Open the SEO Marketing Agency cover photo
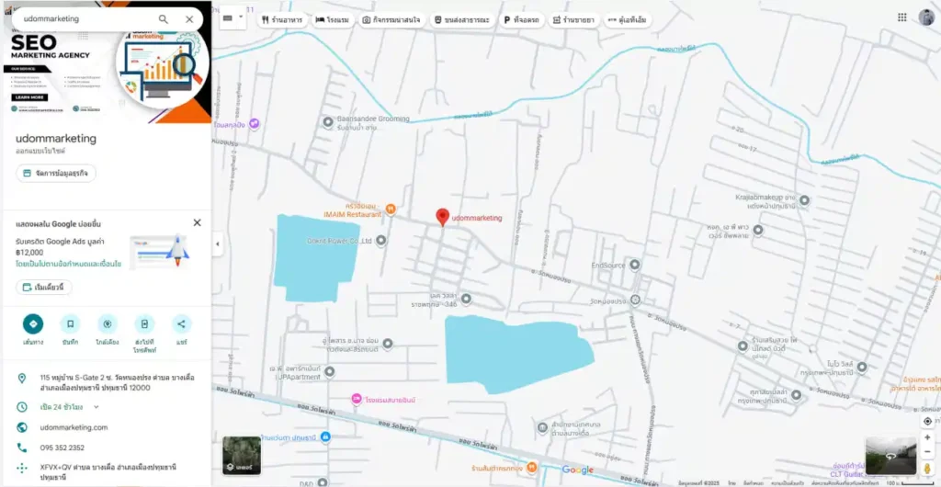This screenshot has height=487, width=941. tap(107, 77)
